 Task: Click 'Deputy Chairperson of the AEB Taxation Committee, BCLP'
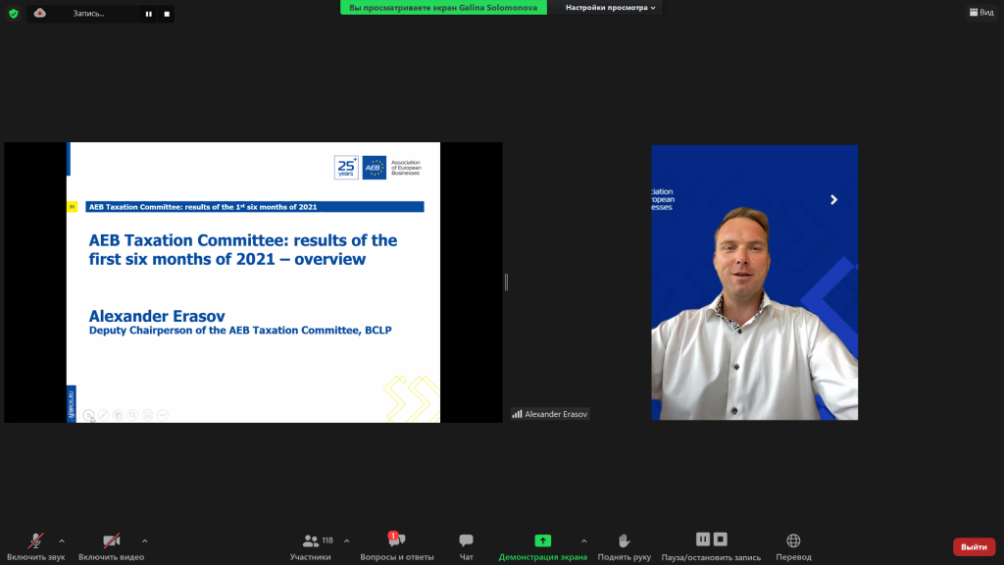point(240,331)
